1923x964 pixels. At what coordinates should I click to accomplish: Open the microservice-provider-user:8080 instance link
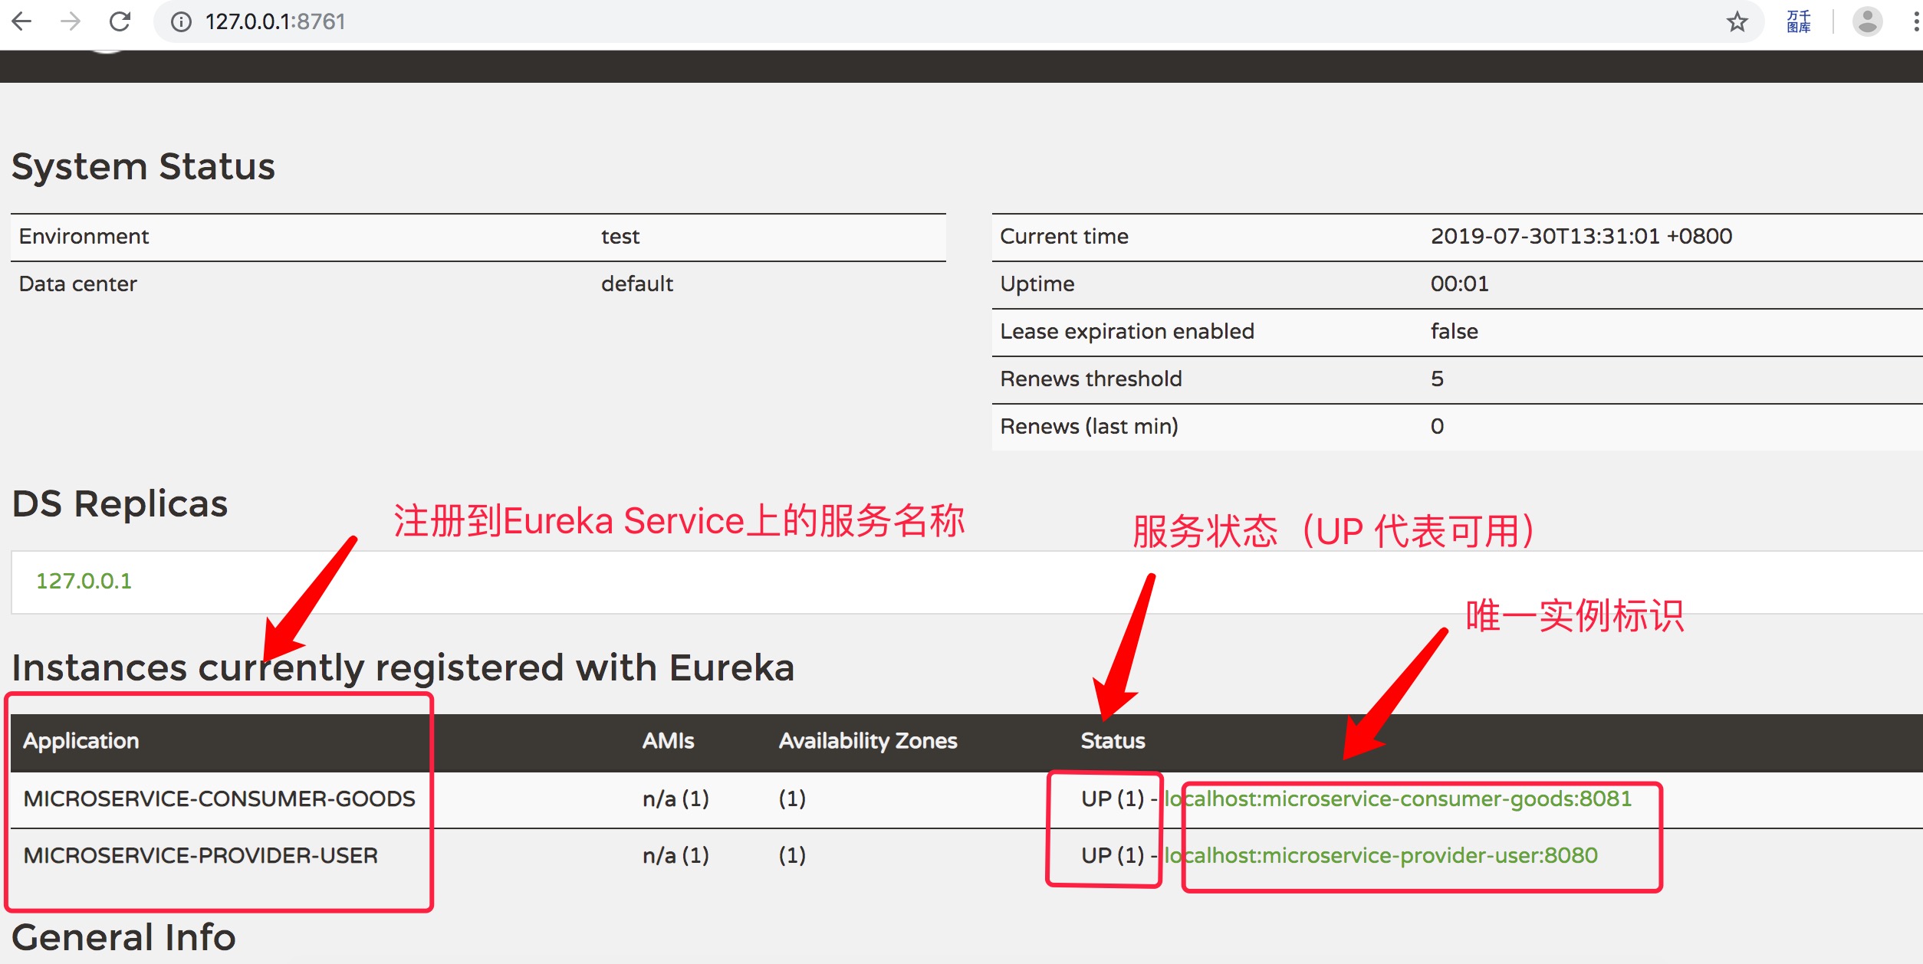tap(1381, 855)
